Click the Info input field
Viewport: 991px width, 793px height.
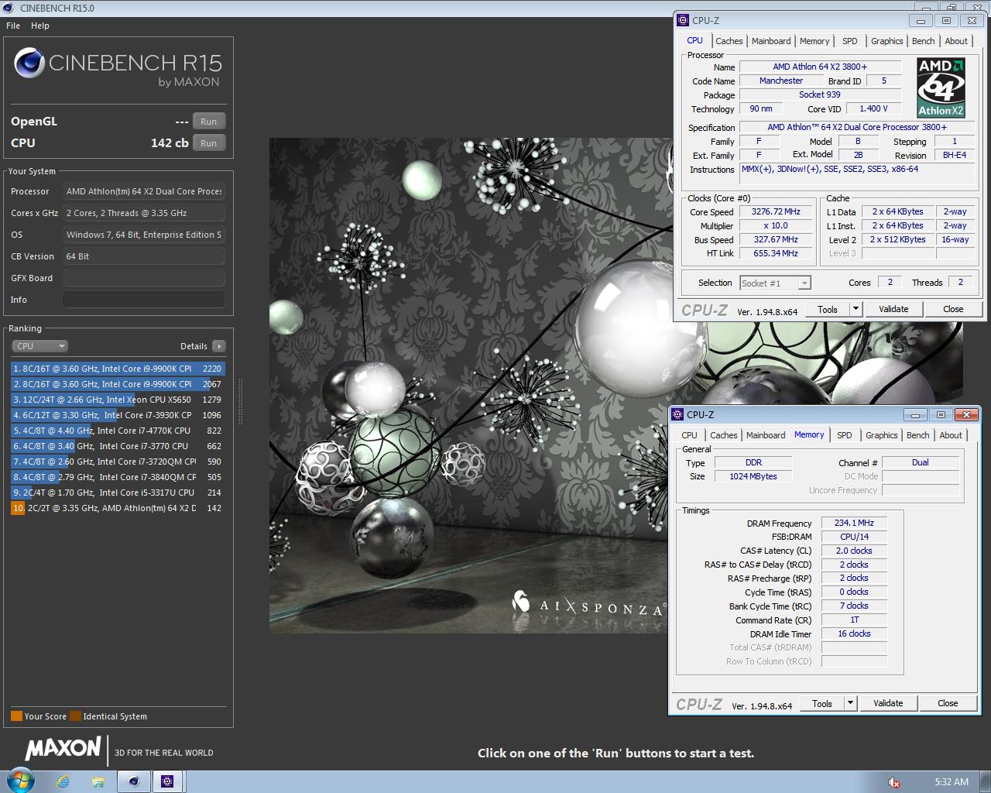tap(144, 300)
